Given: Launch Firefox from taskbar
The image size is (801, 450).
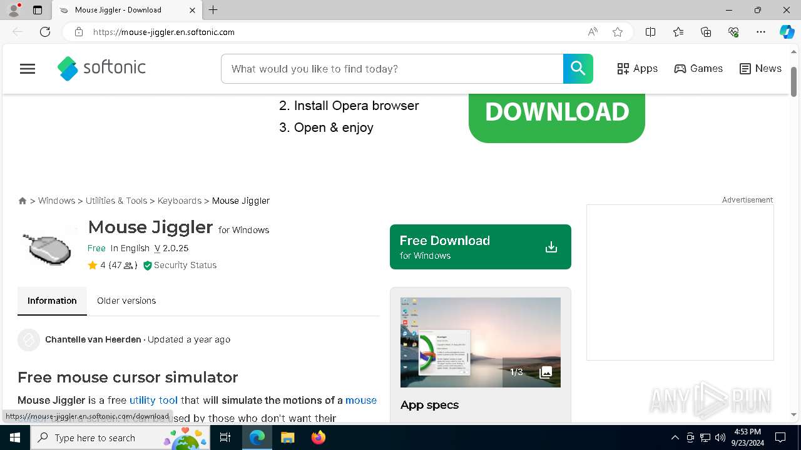Looking at the screenshot, I should coord(319,437).
